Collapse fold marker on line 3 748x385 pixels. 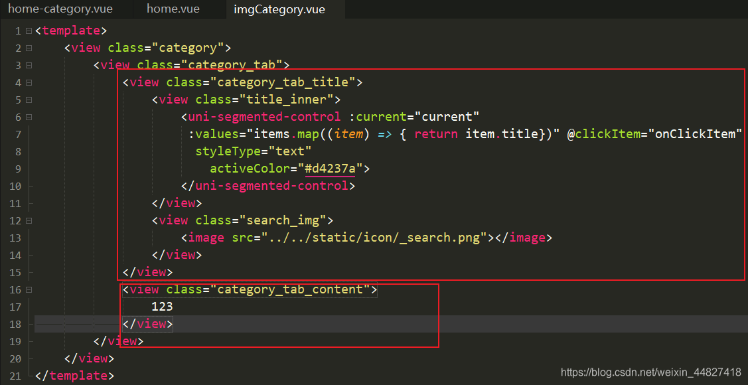[x=29, y=65]
